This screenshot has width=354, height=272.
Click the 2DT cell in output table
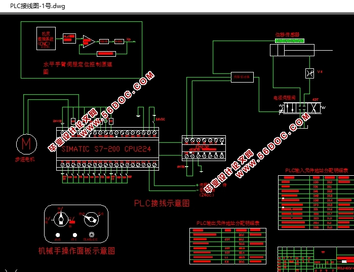pyautogui.click(x=227, y=239)
